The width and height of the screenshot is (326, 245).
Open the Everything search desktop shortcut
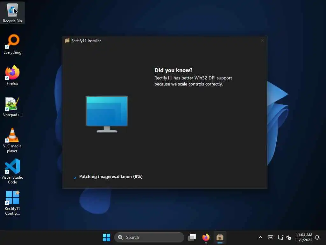pyautogui.click(x=12, y=44)
